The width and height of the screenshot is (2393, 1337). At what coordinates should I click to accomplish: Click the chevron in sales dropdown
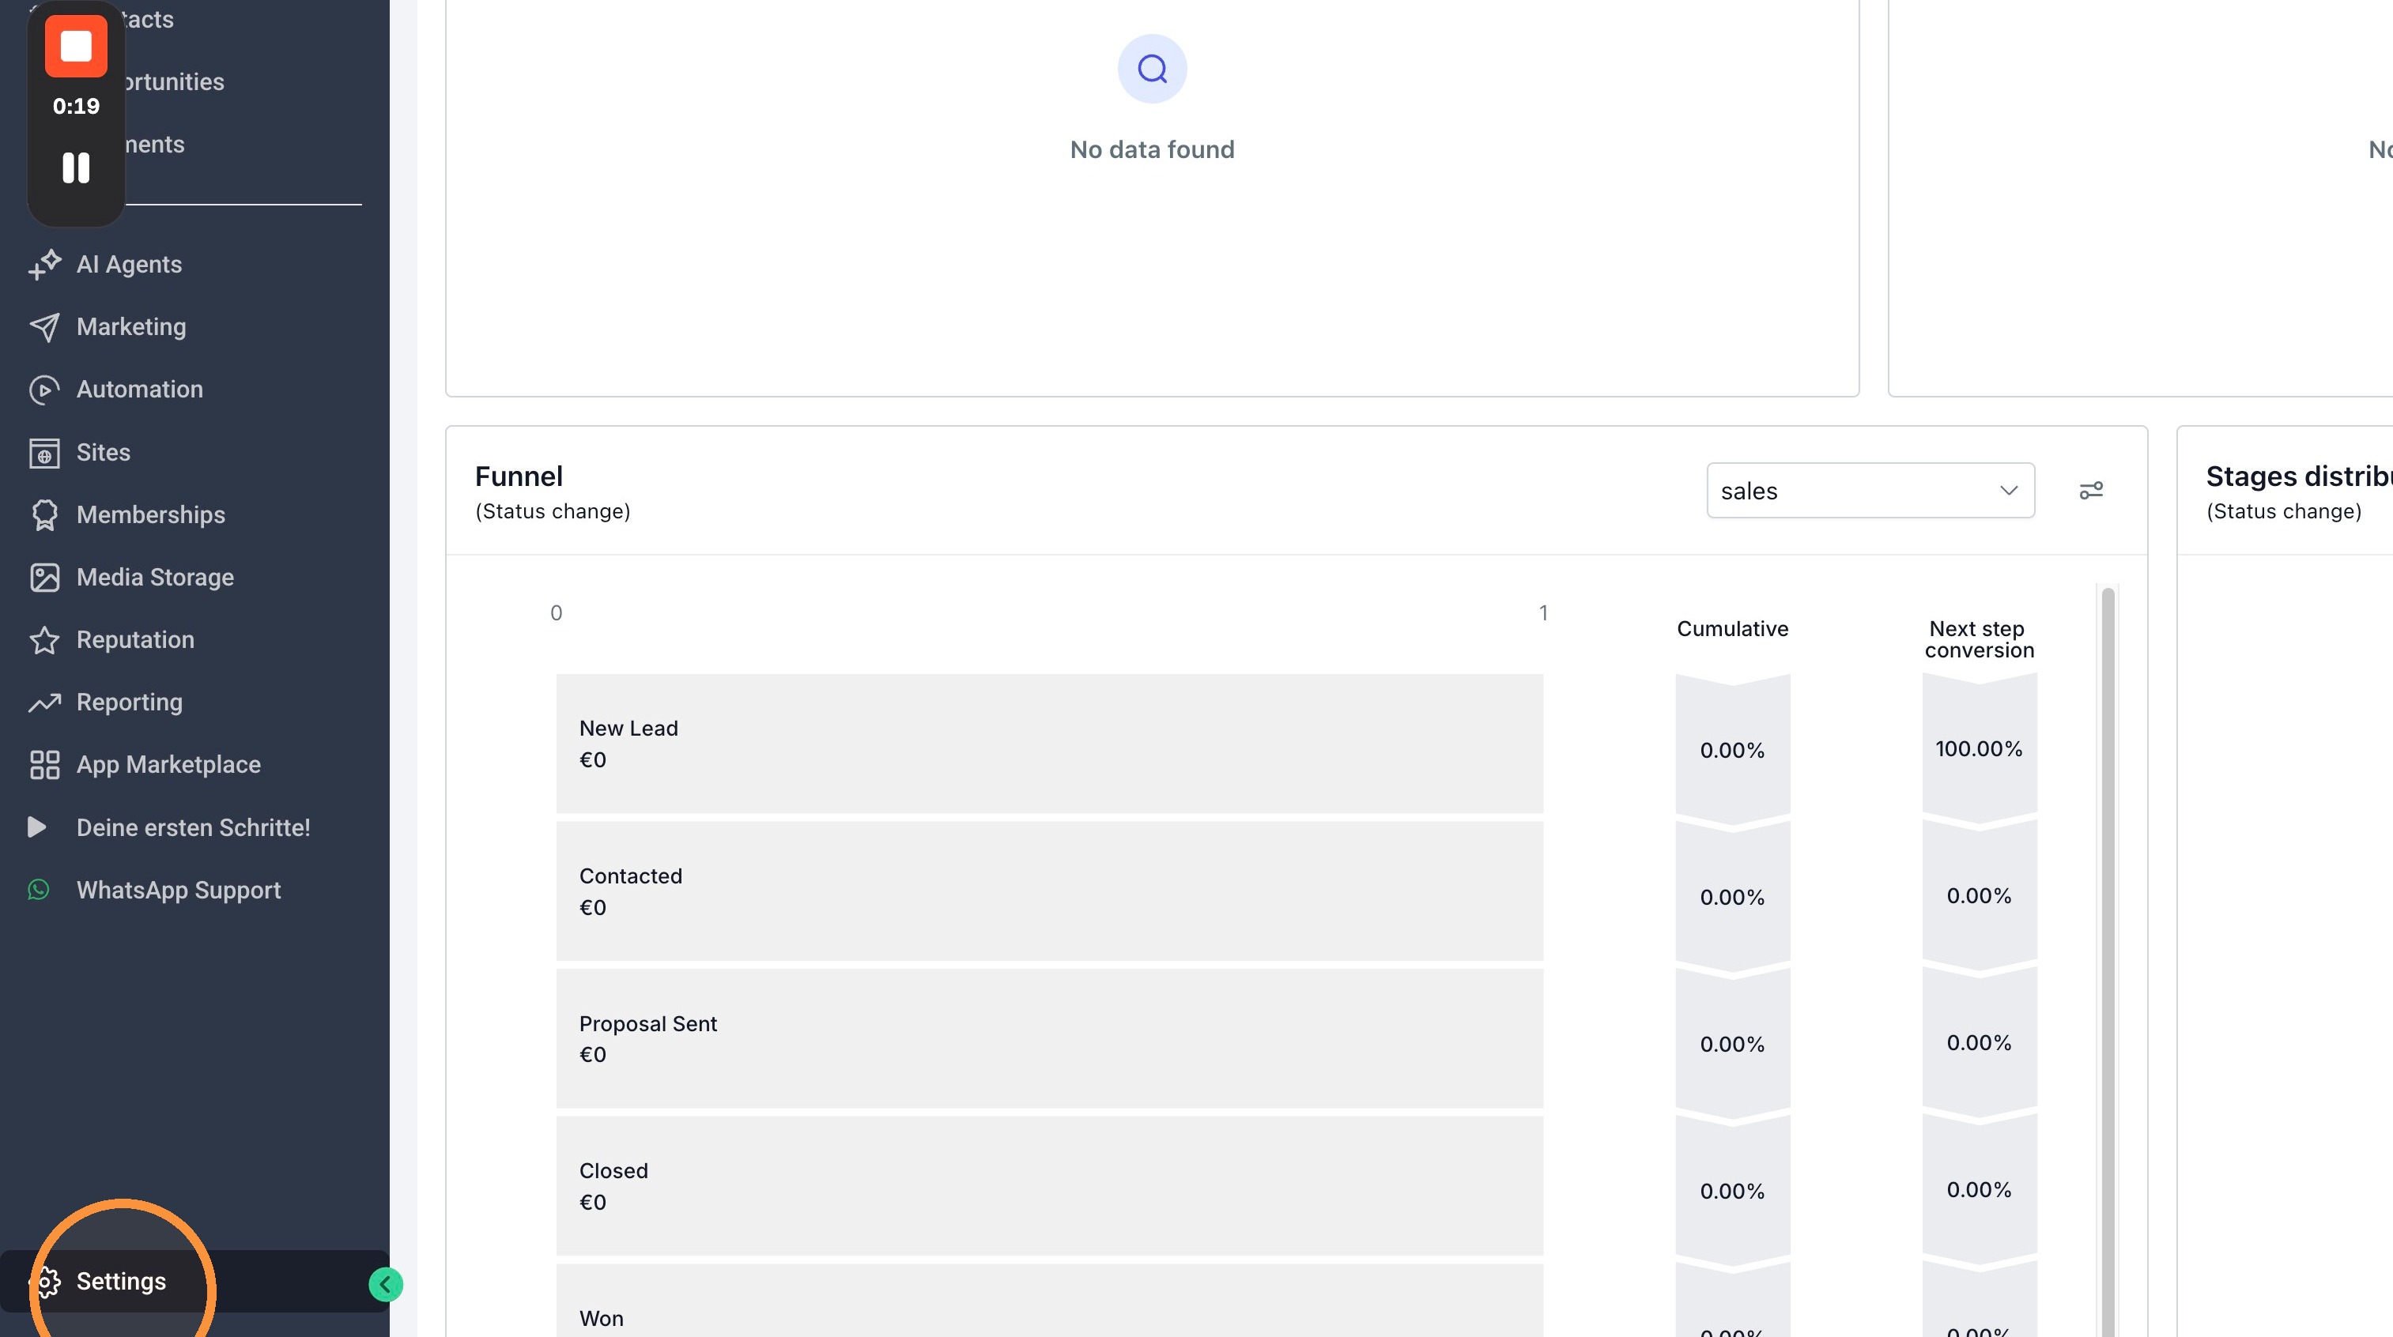2009,490
